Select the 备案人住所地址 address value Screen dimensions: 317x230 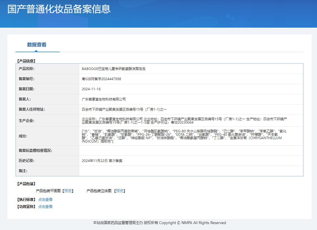click(124, 109)
